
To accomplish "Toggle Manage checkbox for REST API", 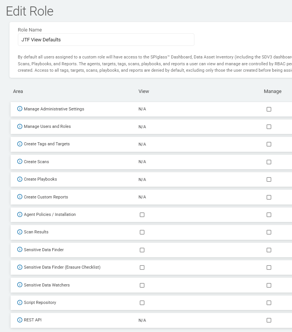I will [x=269, y=320].
